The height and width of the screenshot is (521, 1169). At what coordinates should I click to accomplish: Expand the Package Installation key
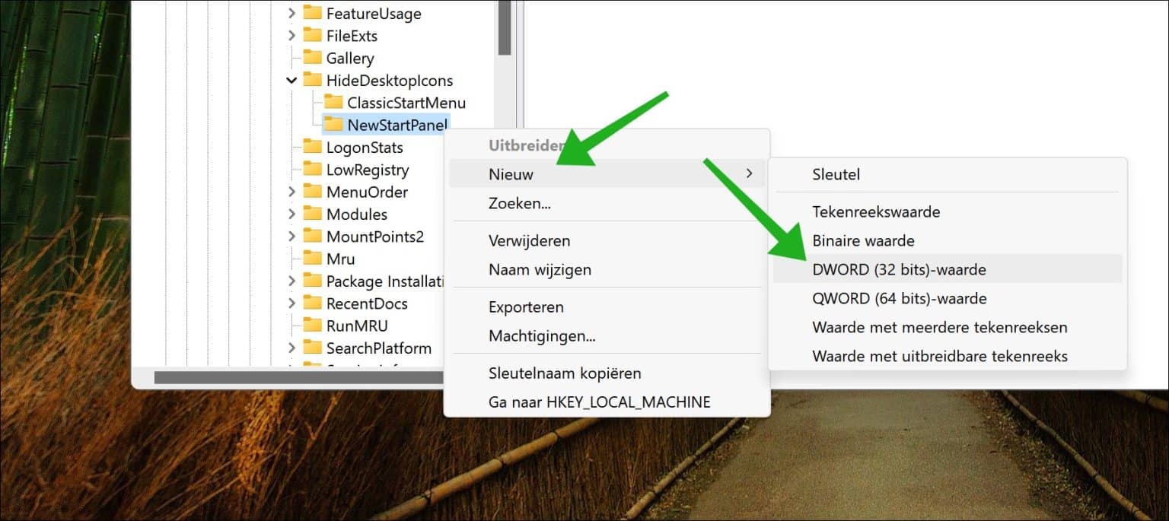pos(291,281)
